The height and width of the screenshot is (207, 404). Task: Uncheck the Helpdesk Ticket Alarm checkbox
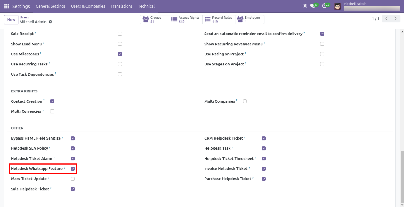[73, 158]
